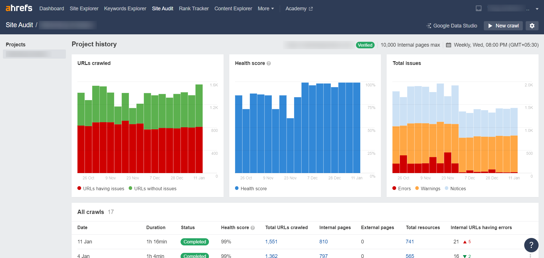Click the Health score tooltip icon
544x258 pixels.
click(x=269, y=63)
